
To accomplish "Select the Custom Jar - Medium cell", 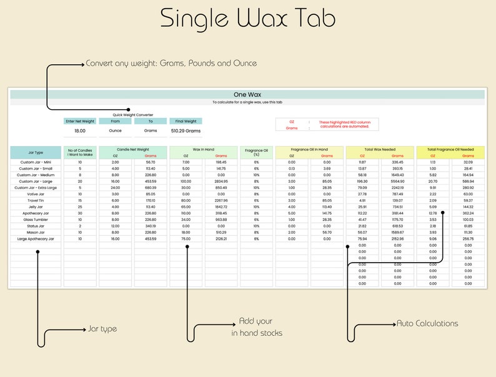I will click(36, 175).
